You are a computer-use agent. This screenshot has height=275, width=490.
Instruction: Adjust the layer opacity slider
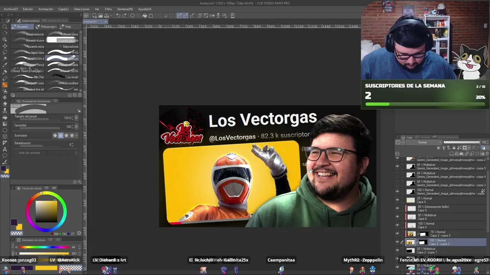pyautogui.click(x=461, y=142)
